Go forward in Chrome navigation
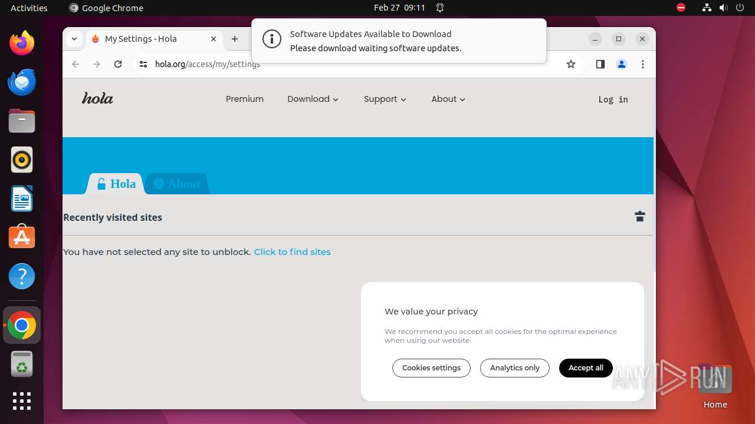The height and width of the screenshot is (424, 755). coord(97,64)
